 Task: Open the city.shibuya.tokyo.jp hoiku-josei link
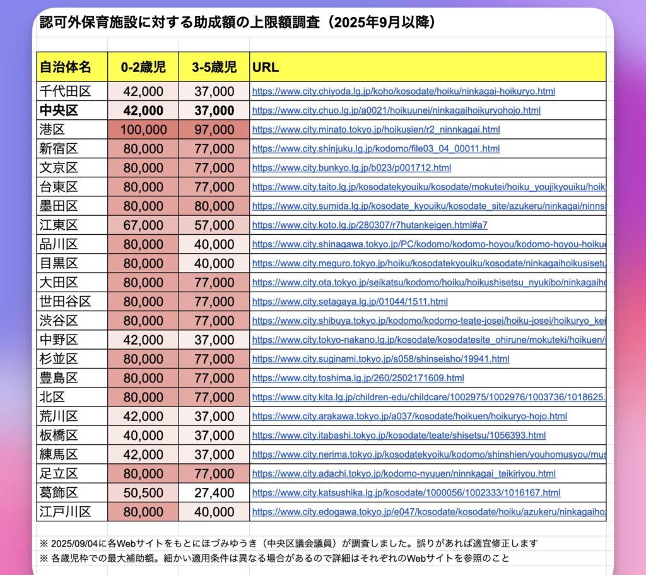428,320
